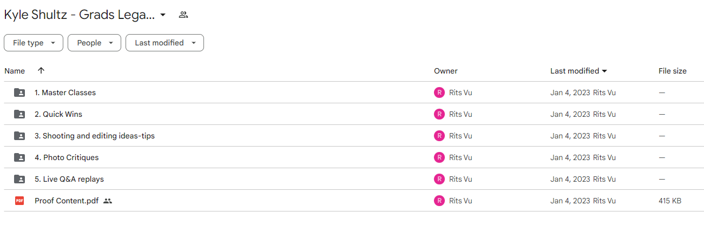This screenshot has height=225, width=704.
Task: Click the Name sort direction arrow
Action: pos(41,71)
